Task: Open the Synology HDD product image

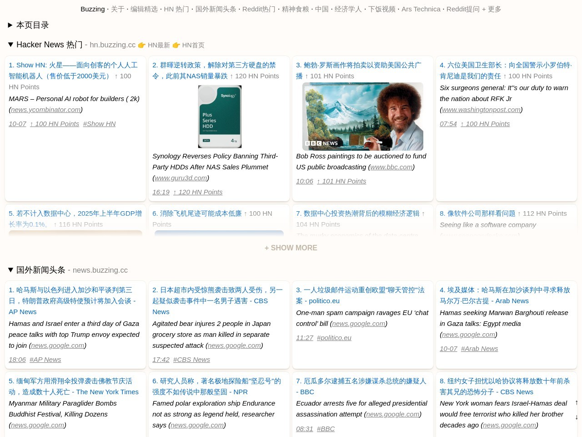Action: pos(220,117)
